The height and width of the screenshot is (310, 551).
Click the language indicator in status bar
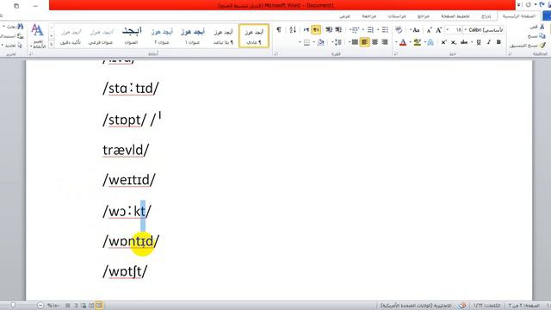pyautogui.click(x=416, y=306)
